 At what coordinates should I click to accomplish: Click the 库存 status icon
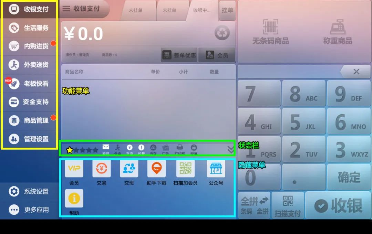click(x=153, y=149)
